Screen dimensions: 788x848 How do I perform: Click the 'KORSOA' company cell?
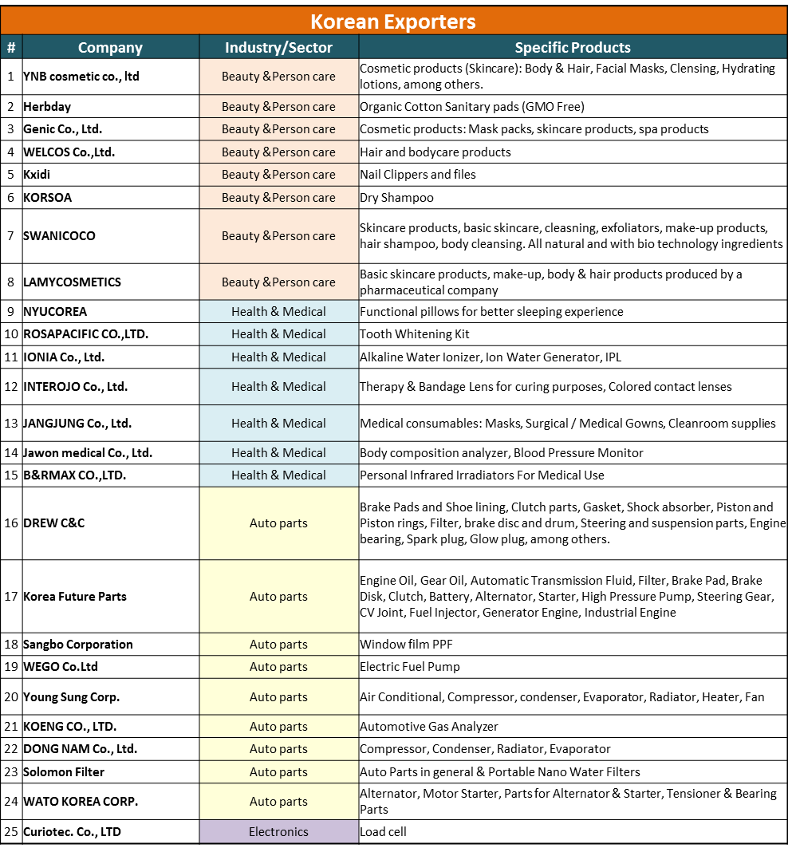(110, 197)
